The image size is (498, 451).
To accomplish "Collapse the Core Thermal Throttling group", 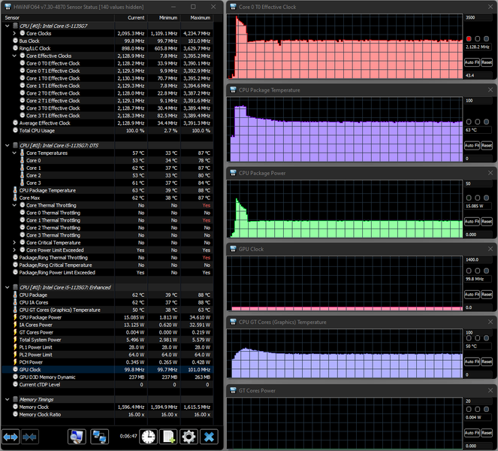I will (x=14, y=205).
